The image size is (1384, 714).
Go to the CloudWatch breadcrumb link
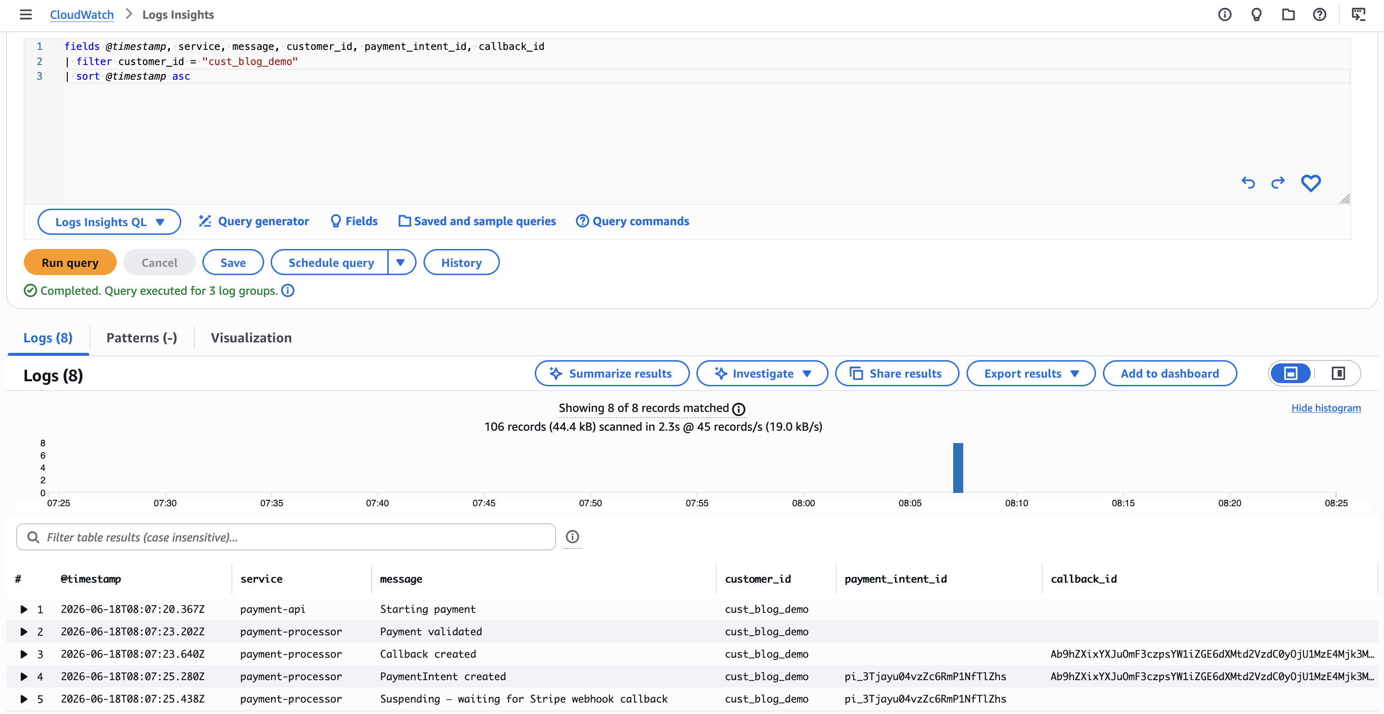[81, 15]
